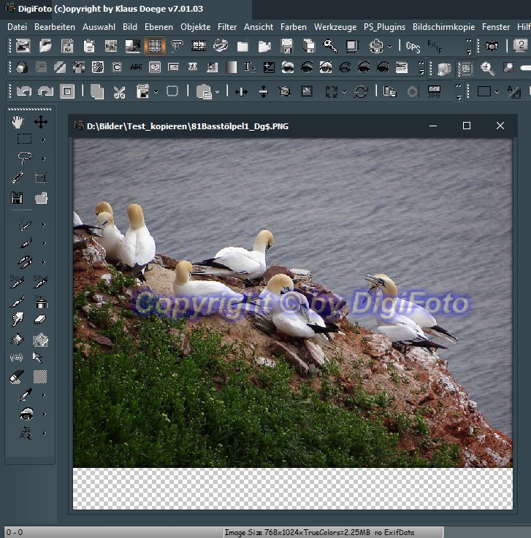
Task: Expand rectangle selection tool options arrow
Action: click(x=44, y=139)
